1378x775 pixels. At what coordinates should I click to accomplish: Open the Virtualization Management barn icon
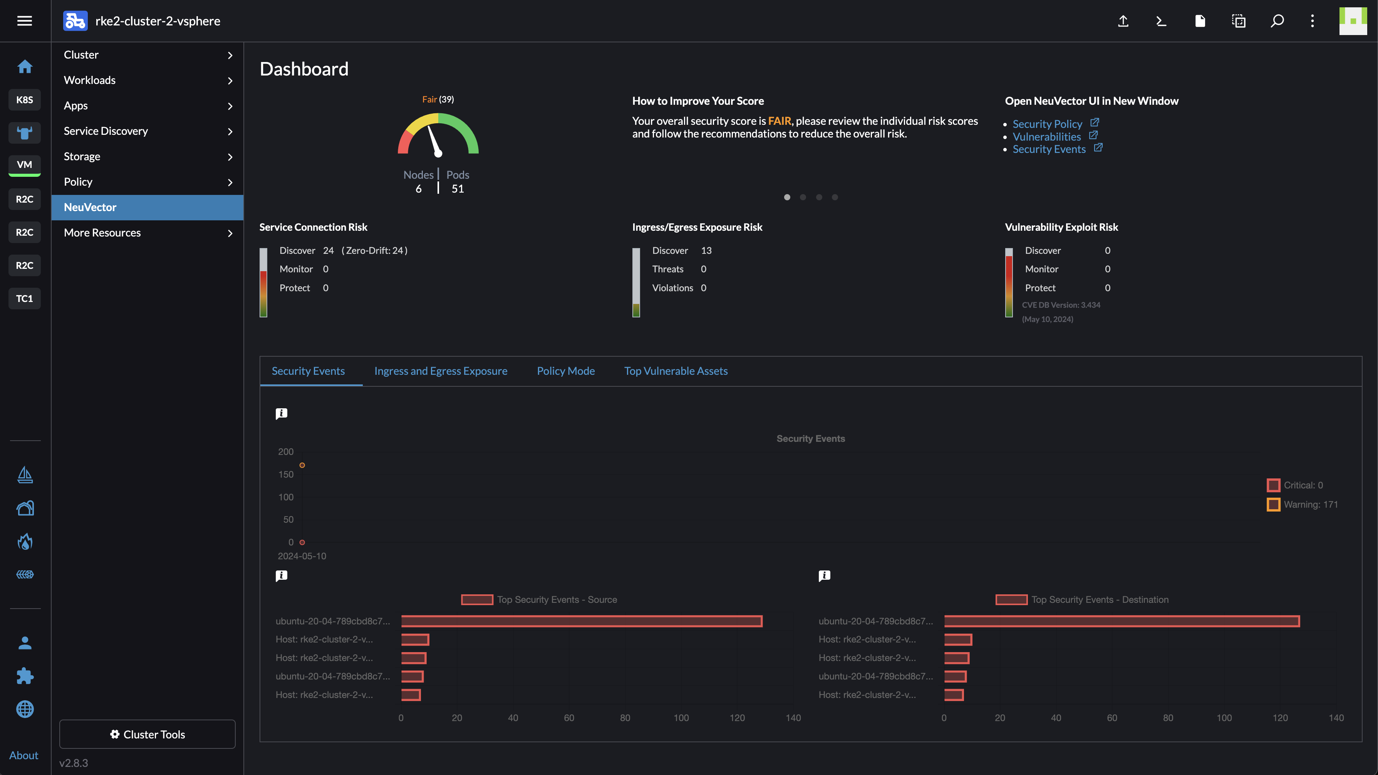pos(25,508)
